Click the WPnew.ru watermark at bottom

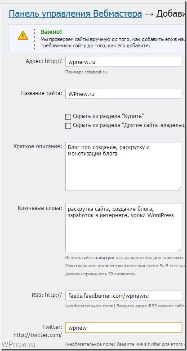18,344
